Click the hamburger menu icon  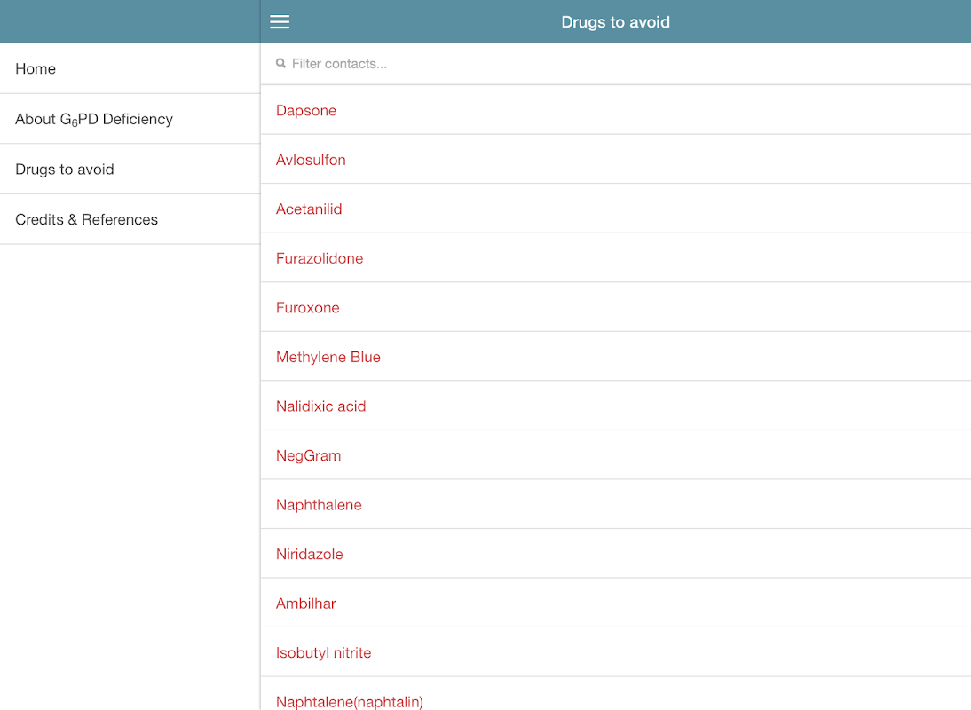tap(280, 22)
